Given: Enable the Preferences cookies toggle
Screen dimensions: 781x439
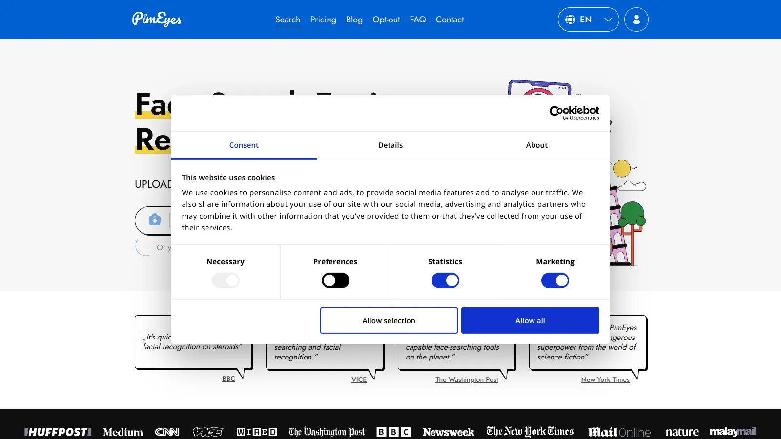Looking at the screenshot, I should point(335,280).
